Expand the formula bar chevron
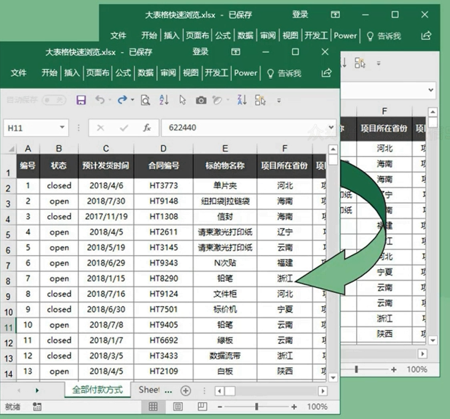The image size is (450, 419). [x=331, y=127]
